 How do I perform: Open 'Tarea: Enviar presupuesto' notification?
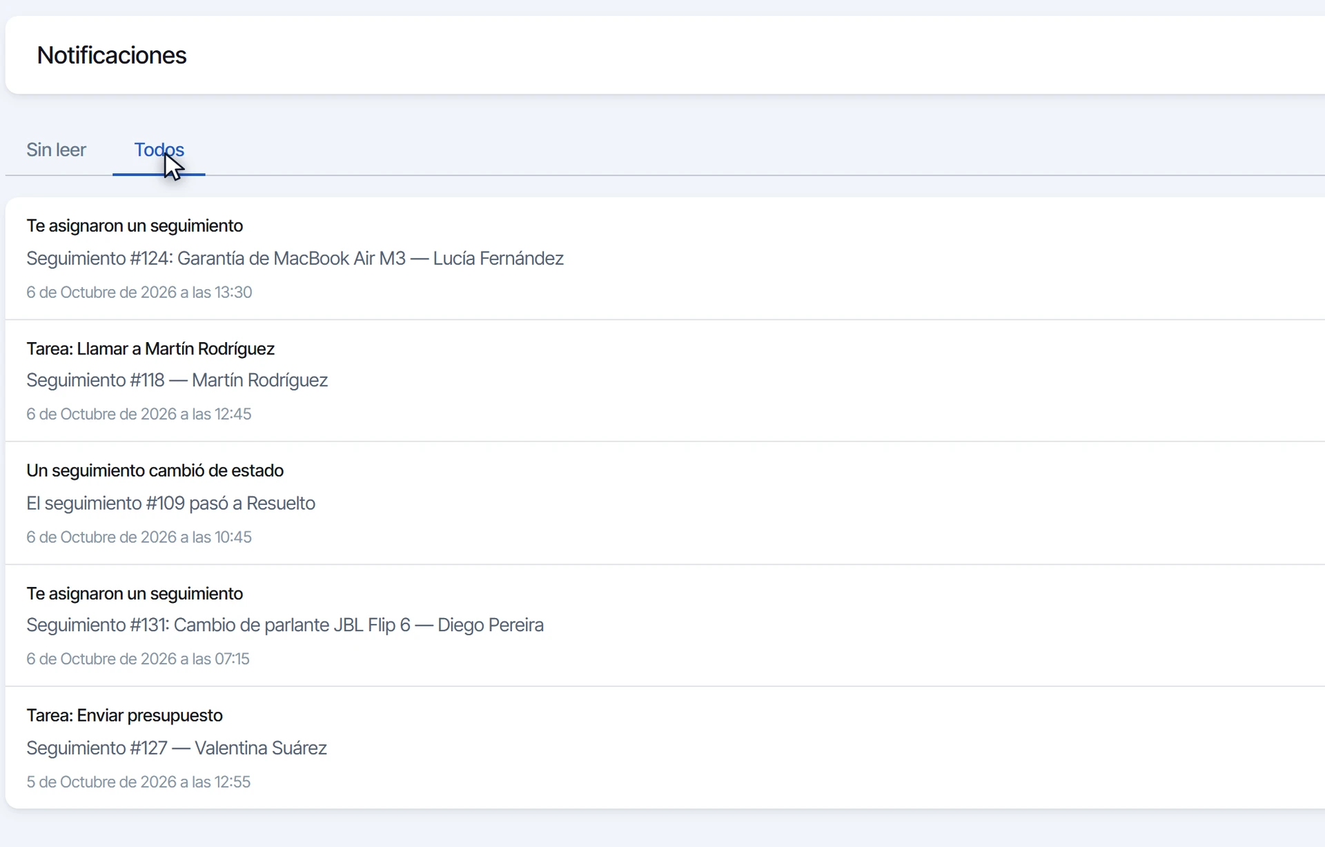pos(665,748)
